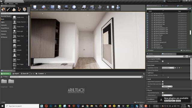192x108 pixels.
Task: Hide SM_Fireplace_001 with eye icon
Action: coord(148,48)
